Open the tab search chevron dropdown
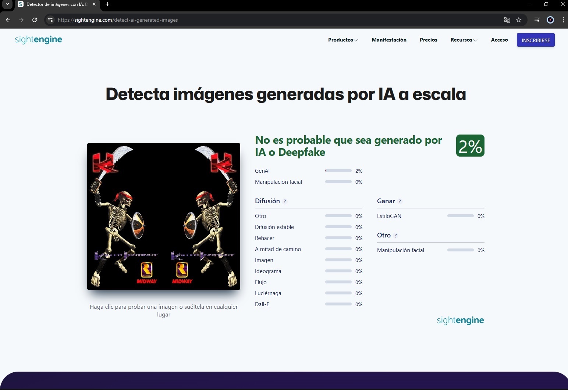This screenshot has height=390, width=568. click(x=7, y=4)
